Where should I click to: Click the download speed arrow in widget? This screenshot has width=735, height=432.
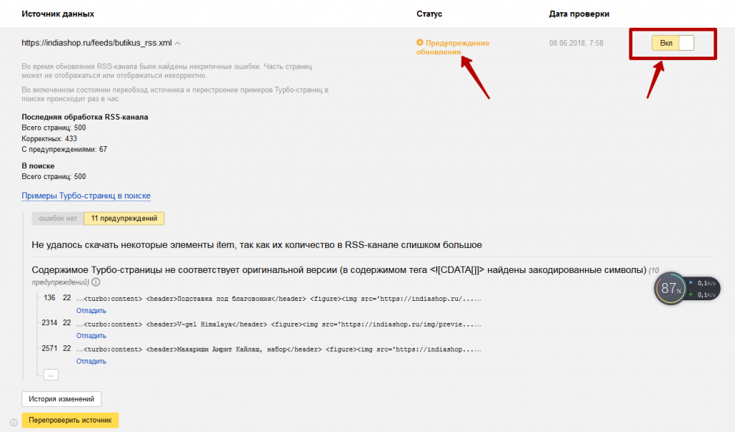pyautogui.click(x=690, y=294)
